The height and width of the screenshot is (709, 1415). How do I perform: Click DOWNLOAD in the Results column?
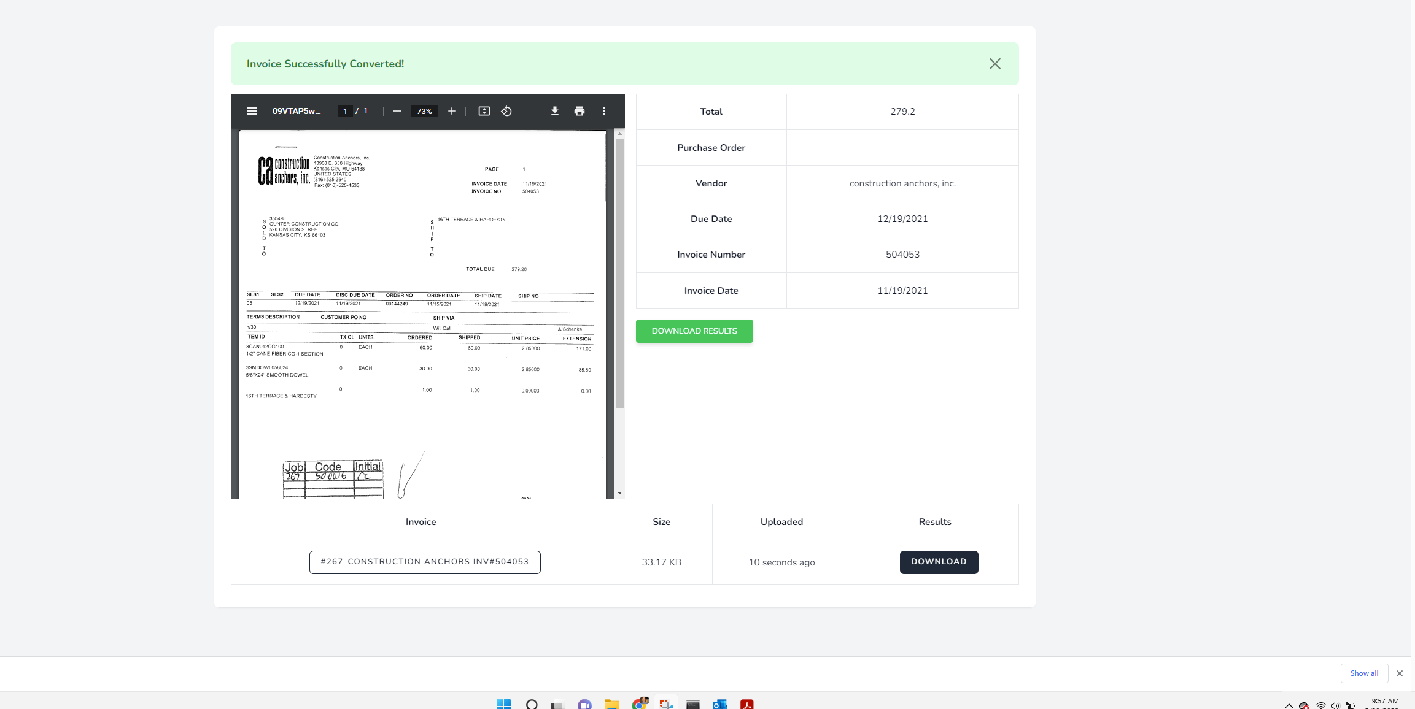coord(938,562)
